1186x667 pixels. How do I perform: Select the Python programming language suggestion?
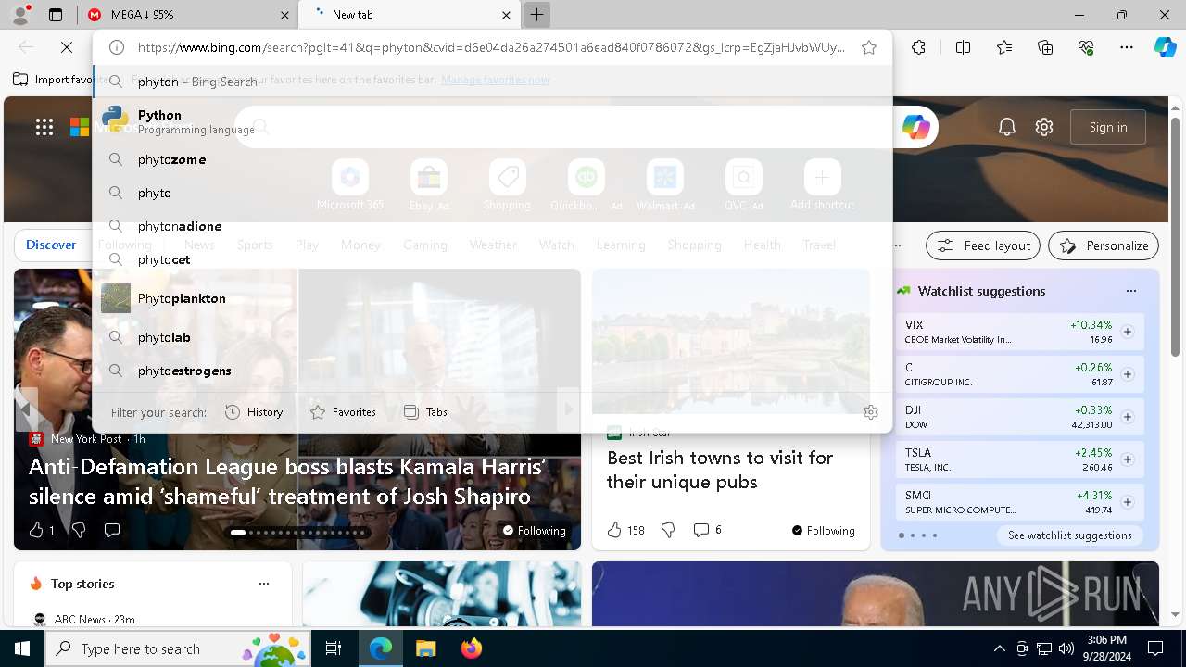pos(492,121)
